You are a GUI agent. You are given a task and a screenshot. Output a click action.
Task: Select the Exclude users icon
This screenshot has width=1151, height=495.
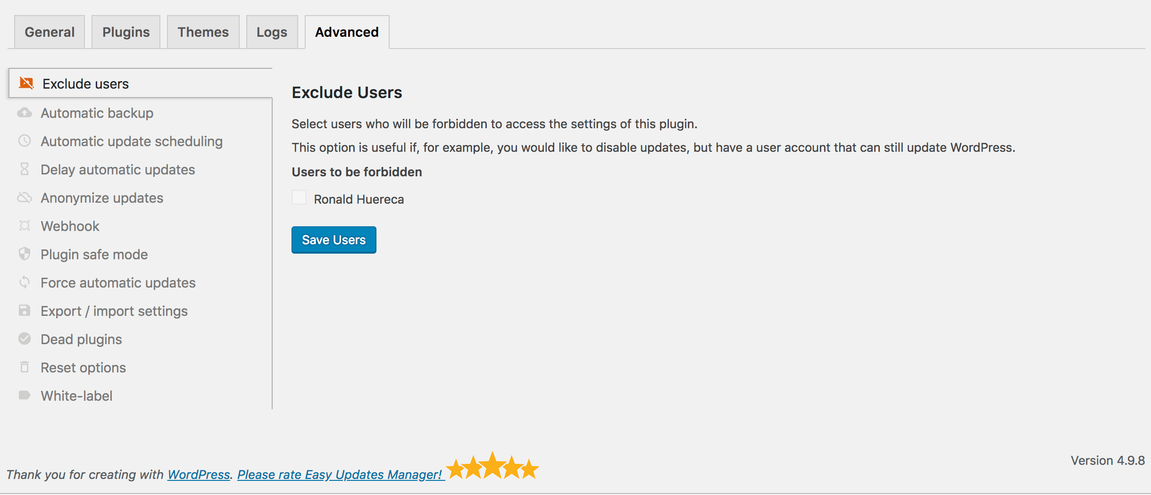coord(27,83)
